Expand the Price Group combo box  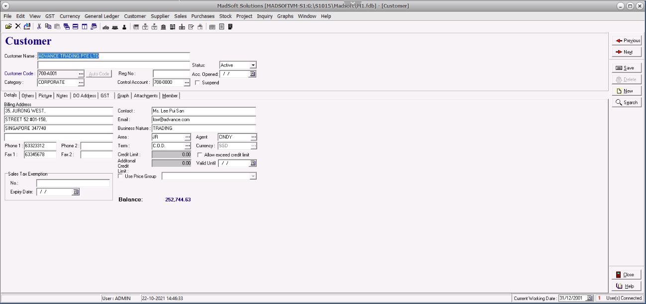click(253, 176)
